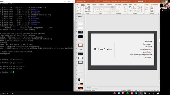Switch to the Design tab
This screenshot has height=95, width=170.
click(94, 4)
